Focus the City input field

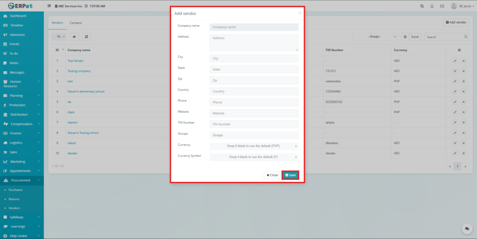click(x=254, y=58)
